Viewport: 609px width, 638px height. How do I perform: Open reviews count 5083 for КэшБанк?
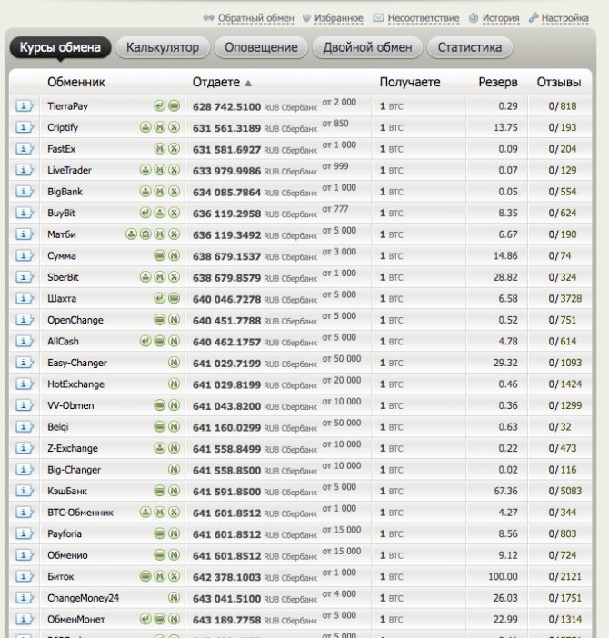[x=569, y=492]
